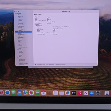Viewport: 111px width, 111px height.
Task: Open the Calendar app in Dock
Action: pyautogui.click(x=43, y=93)
